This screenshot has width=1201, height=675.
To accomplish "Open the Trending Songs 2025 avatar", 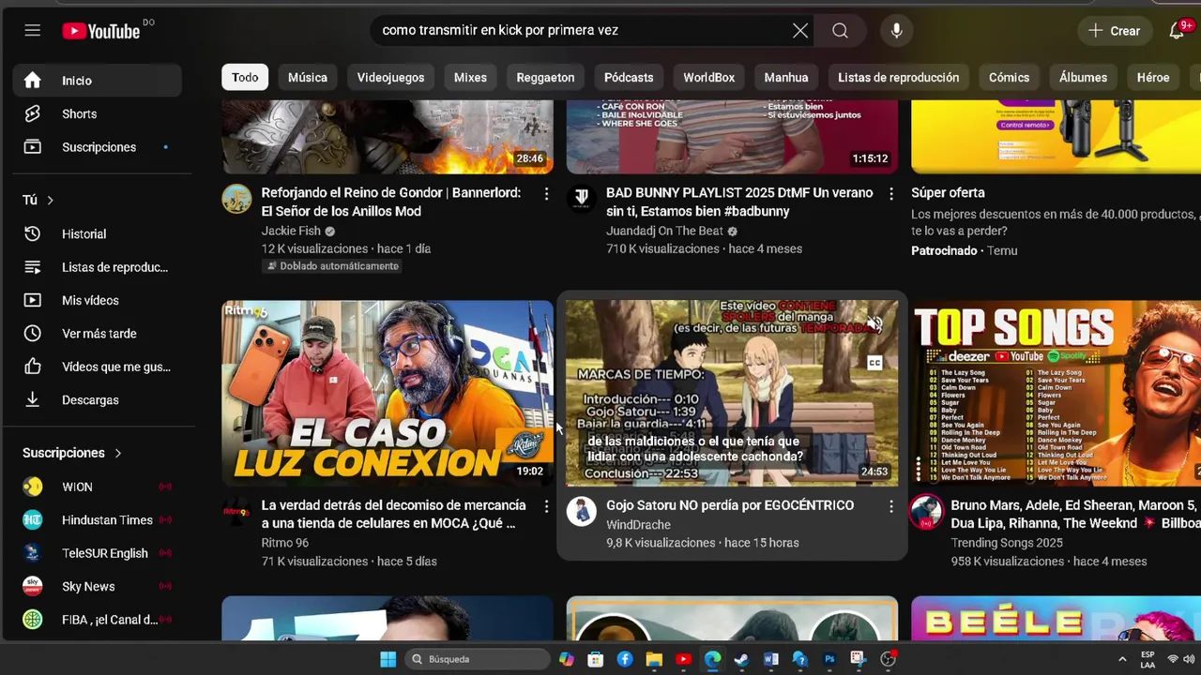I will click(926, 511).
